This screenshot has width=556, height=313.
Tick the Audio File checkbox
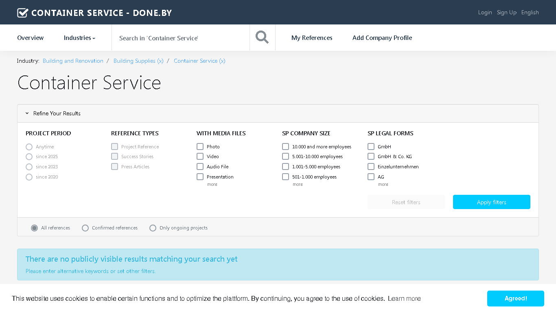coord(200,166)
